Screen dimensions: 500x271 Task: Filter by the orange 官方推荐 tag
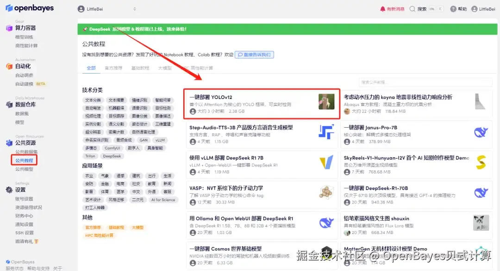[93, 228]
